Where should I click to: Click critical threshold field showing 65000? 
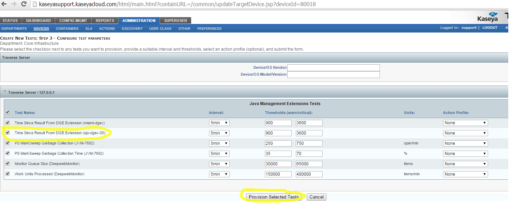click(309, 164)
